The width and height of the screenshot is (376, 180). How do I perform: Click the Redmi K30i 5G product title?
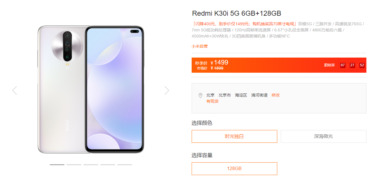pyautogui.click(x=236, y=13)
